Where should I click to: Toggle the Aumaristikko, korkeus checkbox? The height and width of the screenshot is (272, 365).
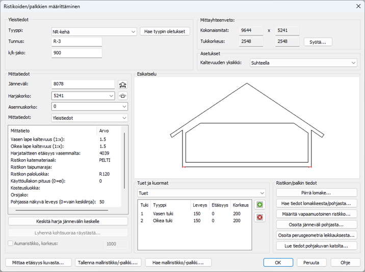(x=11, y=244)
